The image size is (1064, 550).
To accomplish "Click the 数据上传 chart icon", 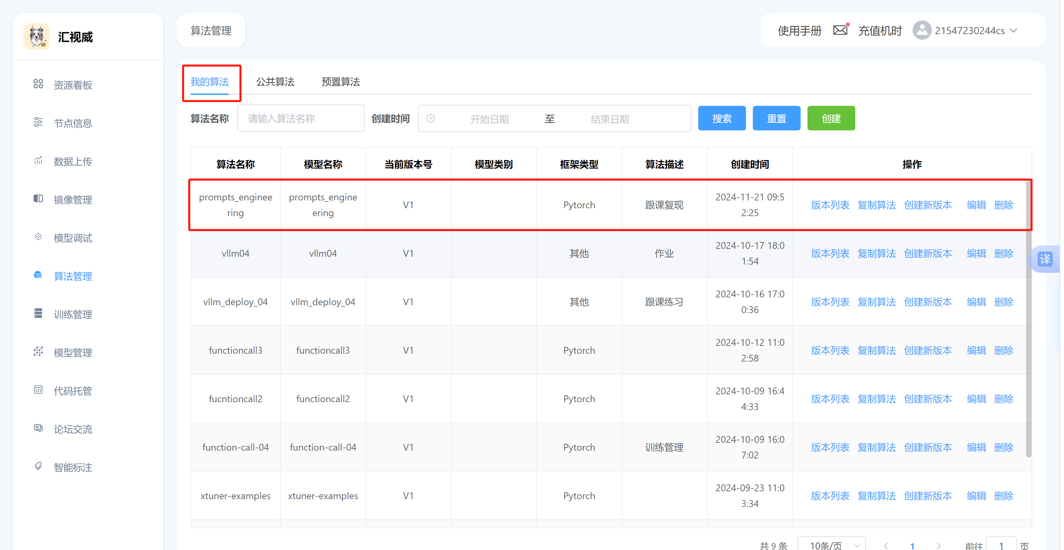I will pos(38,160).
